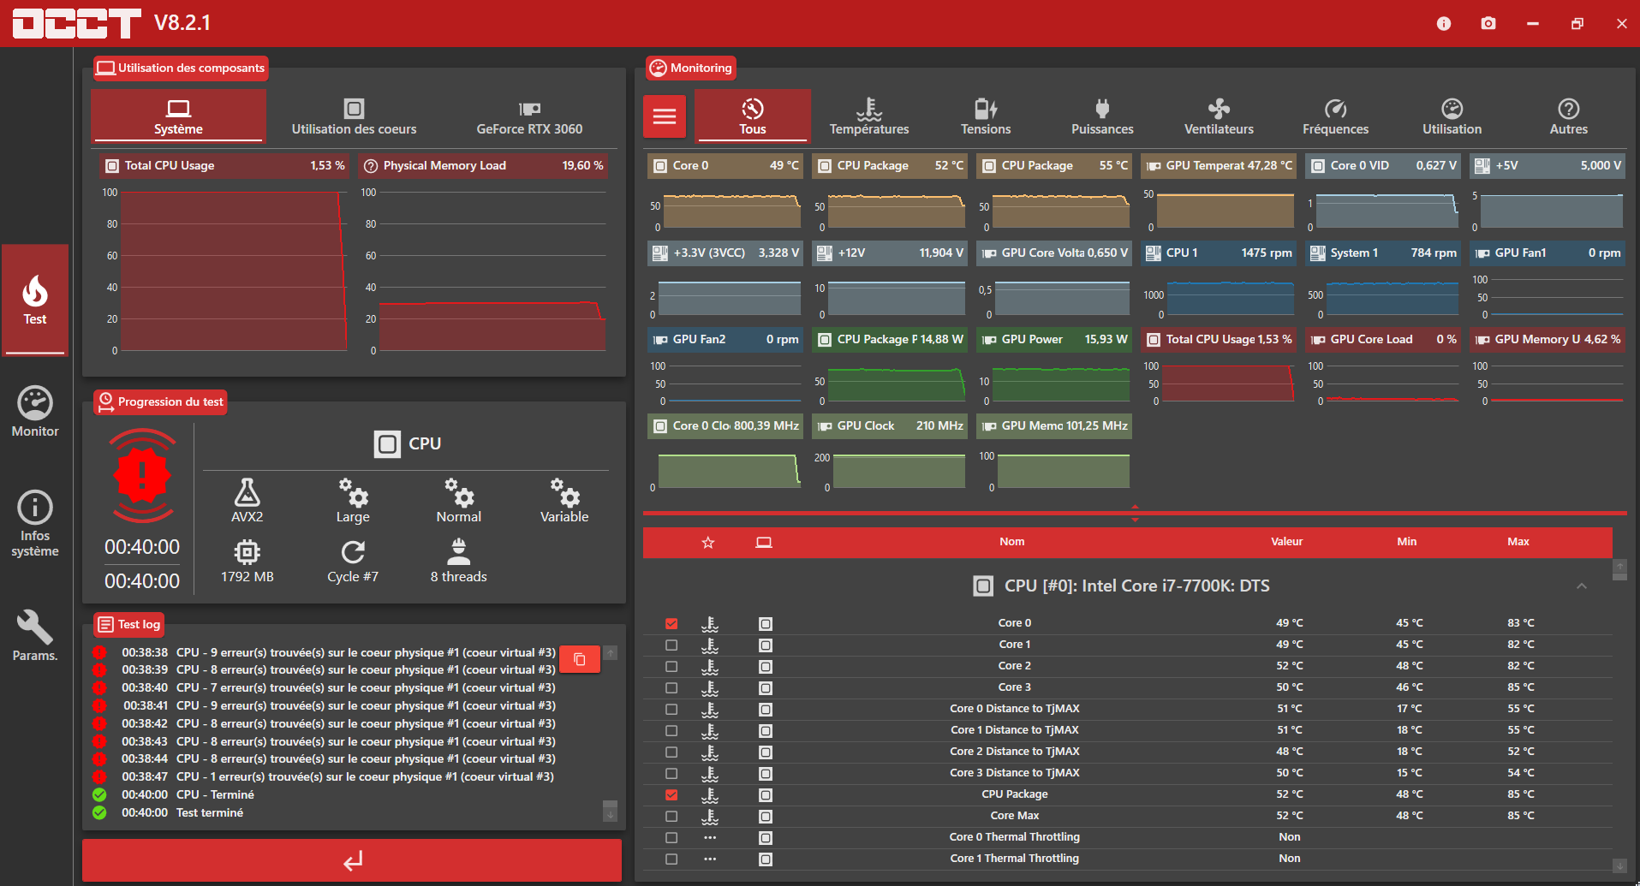1640x886 pixels.
Task: Check the Core 0 Distance to TjMAX checkbox
Action: coord(671,710)
